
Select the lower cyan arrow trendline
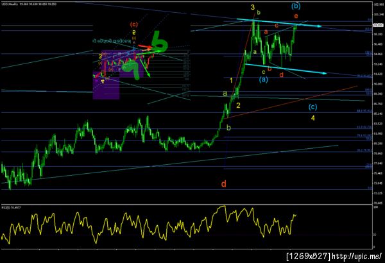(286, 69)
